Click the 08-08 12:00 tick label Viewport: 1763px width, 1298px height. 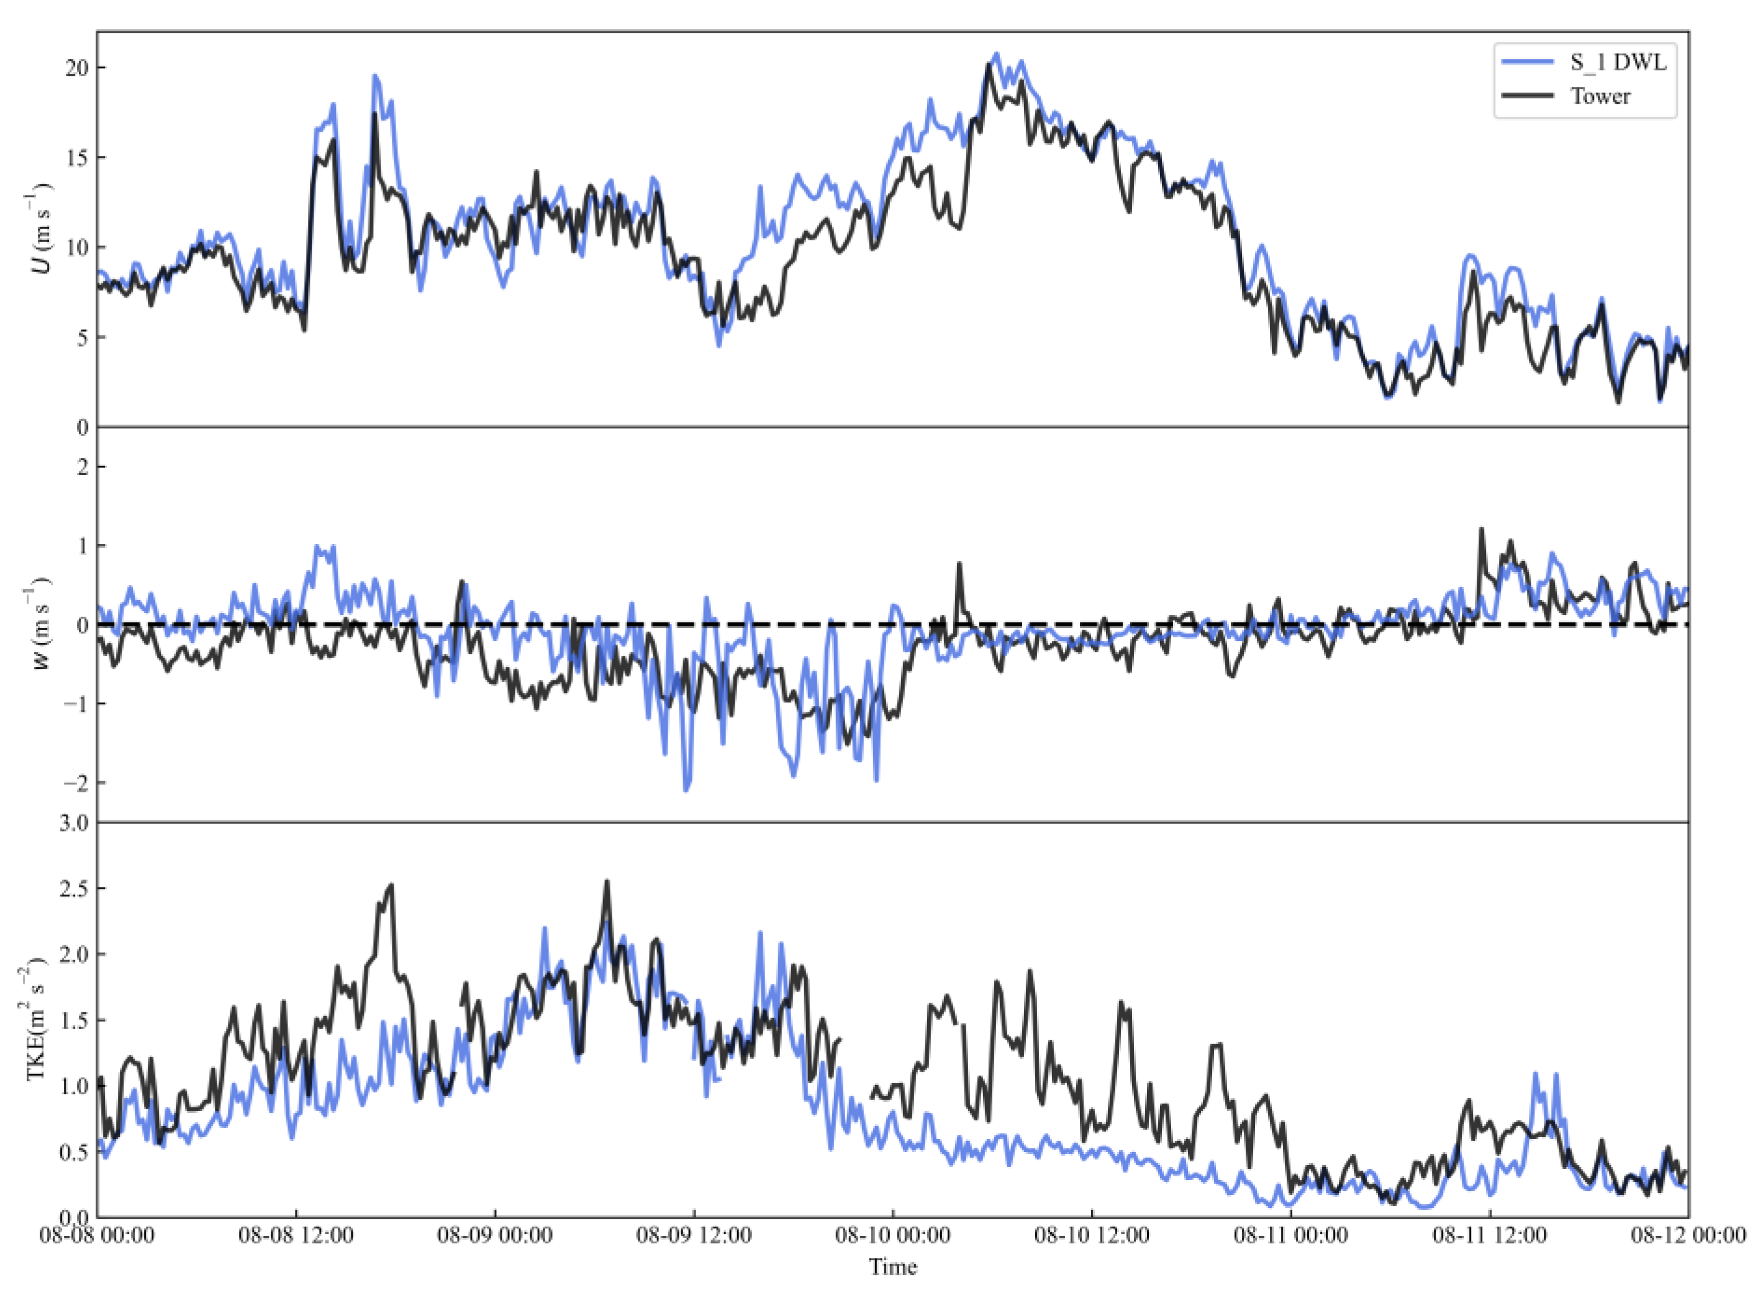pyautogui.click(x=296, y=1235)
